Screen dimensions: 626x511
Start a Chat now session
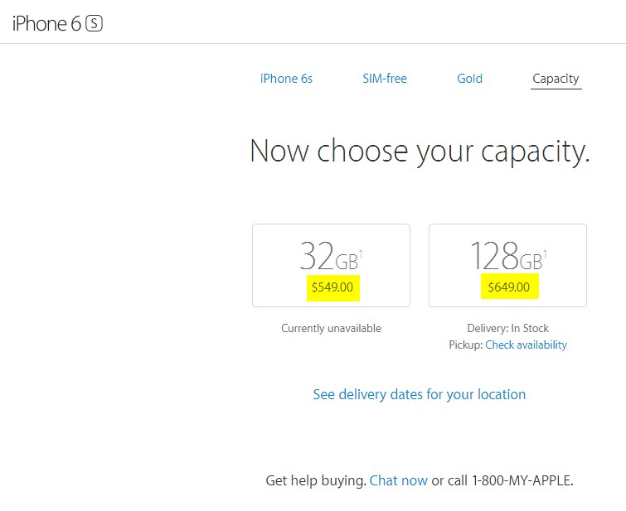pos(399,480)
